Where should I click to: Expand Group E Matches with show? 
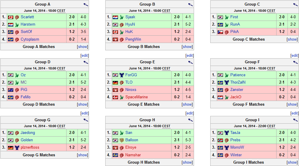[x=188, y=104]
